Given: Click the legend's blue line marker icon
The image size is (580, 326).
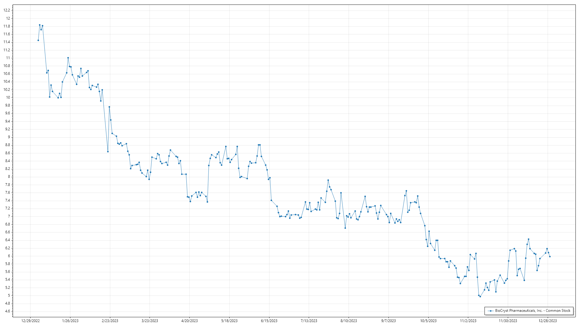Looking at the screenshot, I should click(491, 311).
